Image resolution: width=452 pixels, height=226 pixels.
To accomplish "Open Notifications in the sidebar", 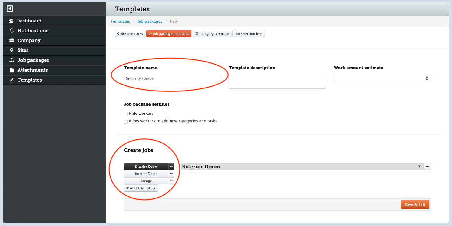I will (x=54, y=30).
